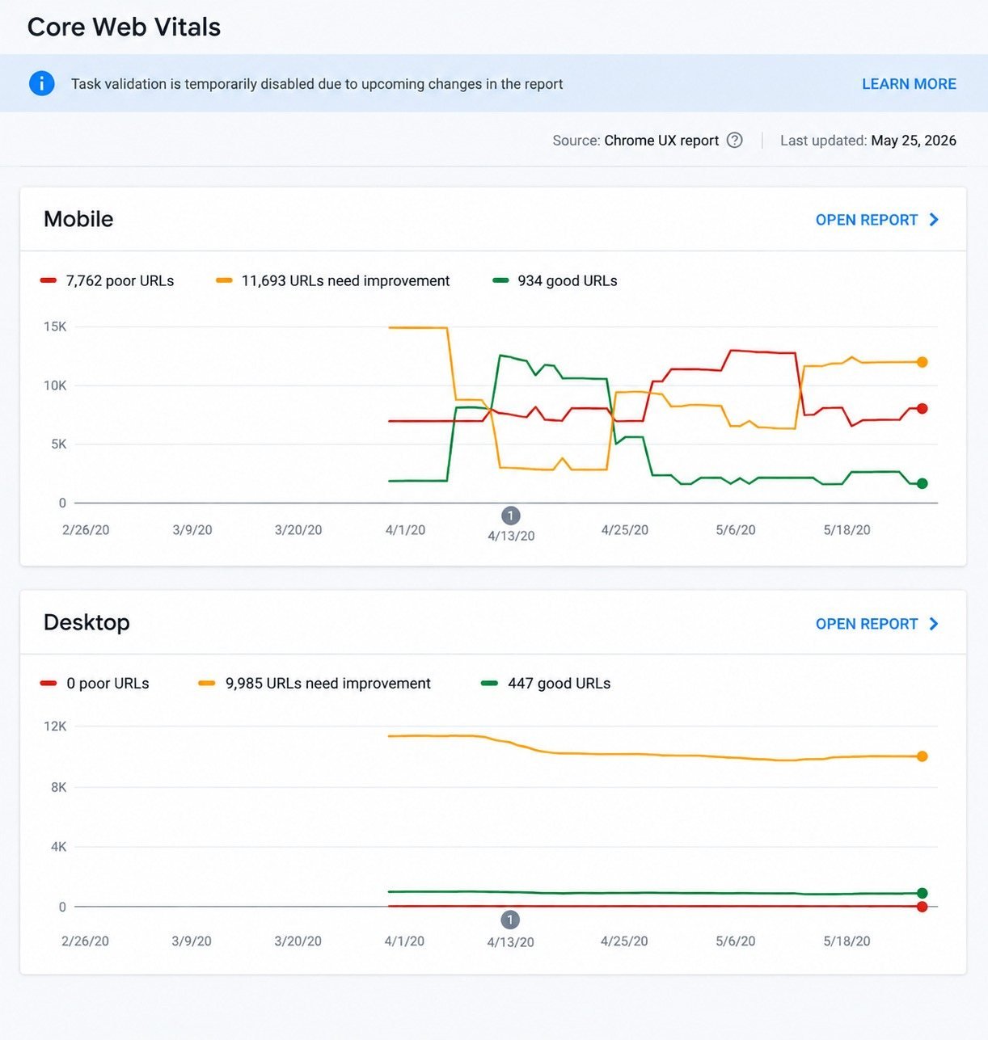Click the 2/26/20 date label on Mobile chart
The image size is (988, 1040).
tap(86, 530)
